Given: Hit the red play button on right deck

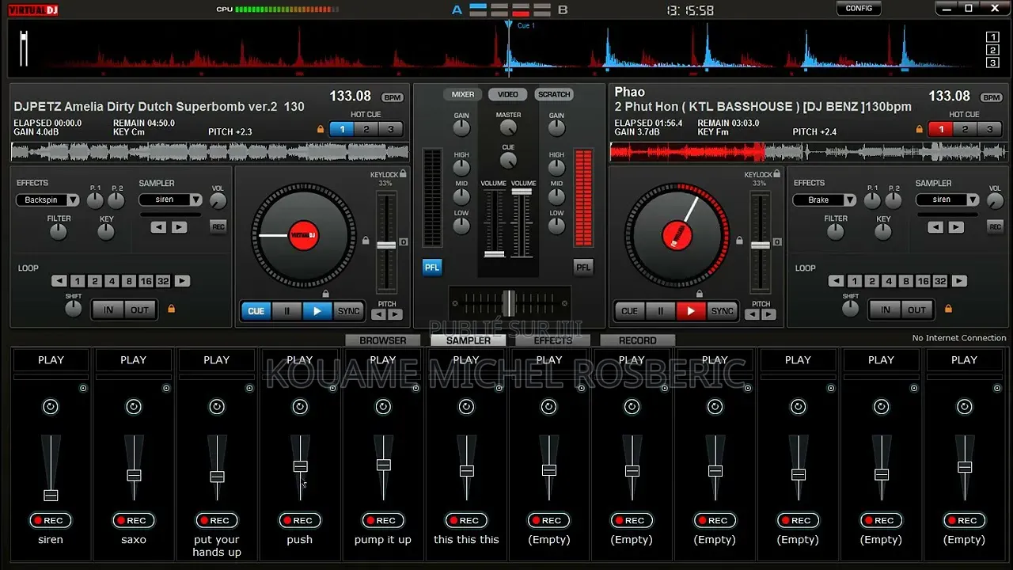Looking at the screenshot, I should [x=690, y=311].
